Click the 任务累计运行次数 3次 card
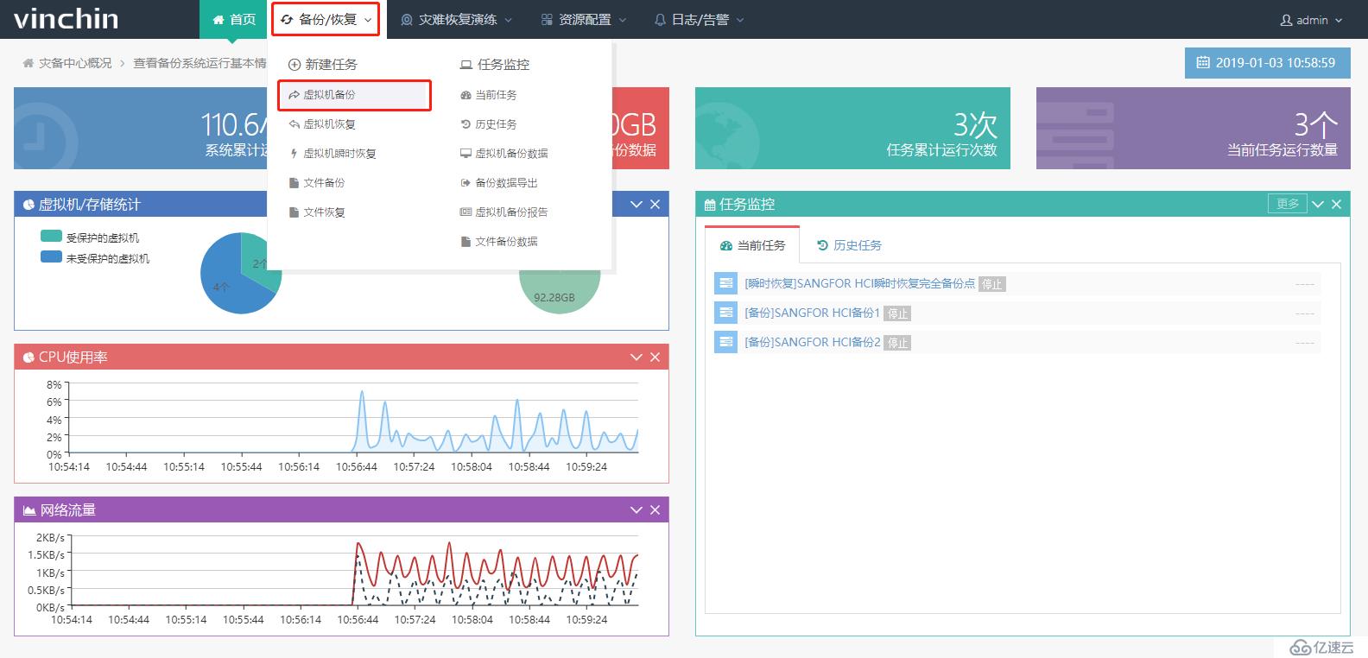 coord(852,128)
